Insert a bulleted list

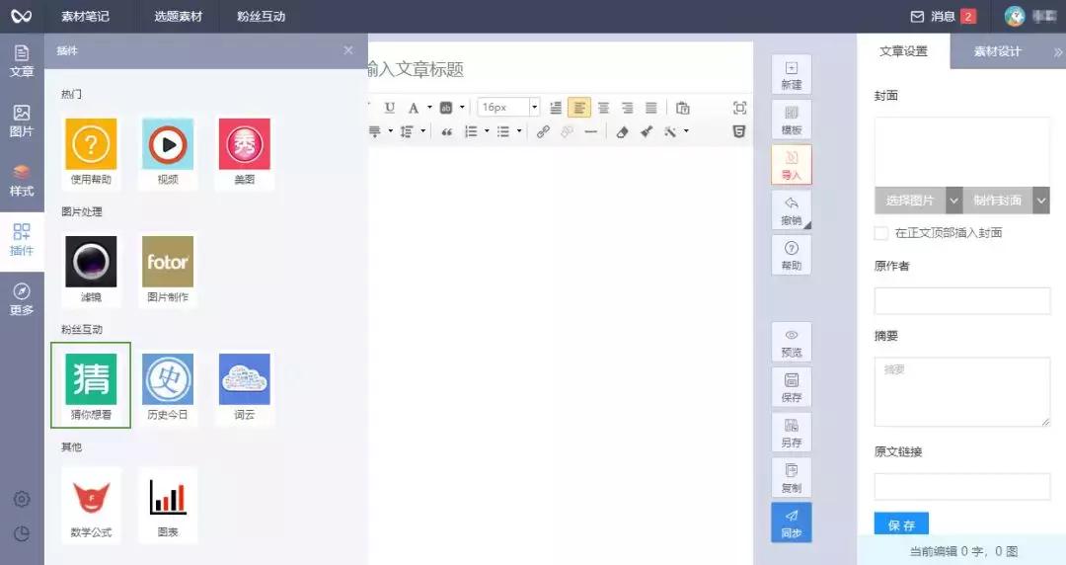[503, 131]
